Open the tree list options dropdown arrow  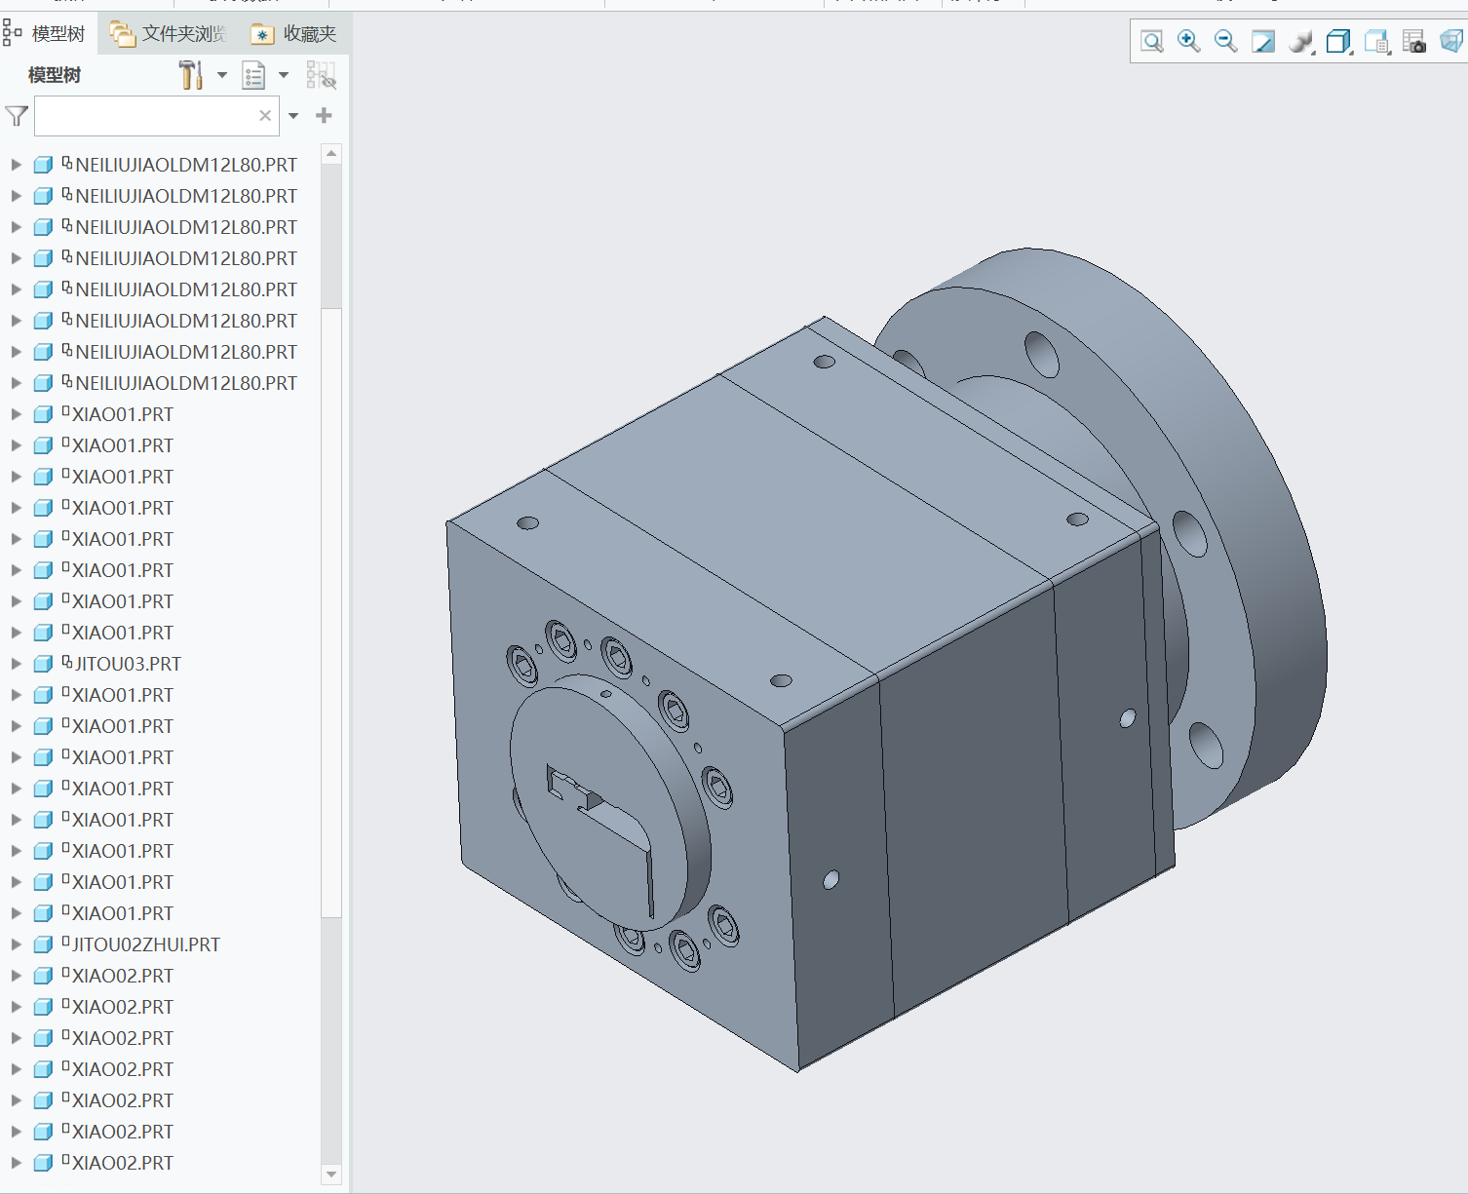(x=284, y=75)
